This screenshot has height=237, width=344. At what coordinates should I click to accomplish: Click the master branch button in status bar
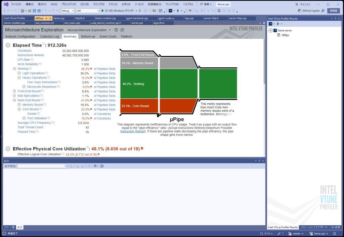click(x=296, y=234)
